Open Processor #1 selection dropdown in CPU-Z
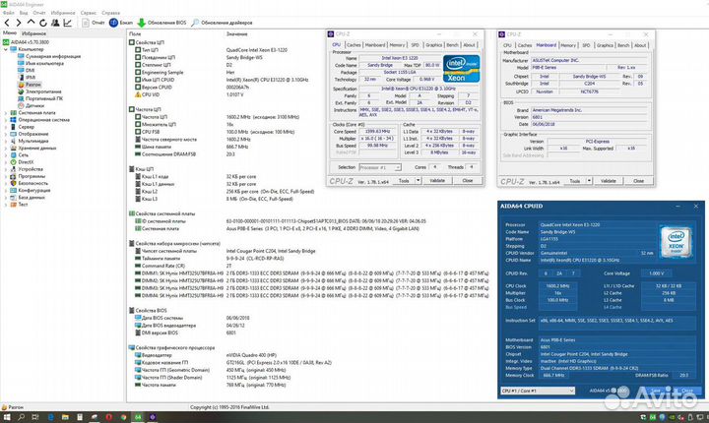This screenshot has width=709, height=423. 380,167
